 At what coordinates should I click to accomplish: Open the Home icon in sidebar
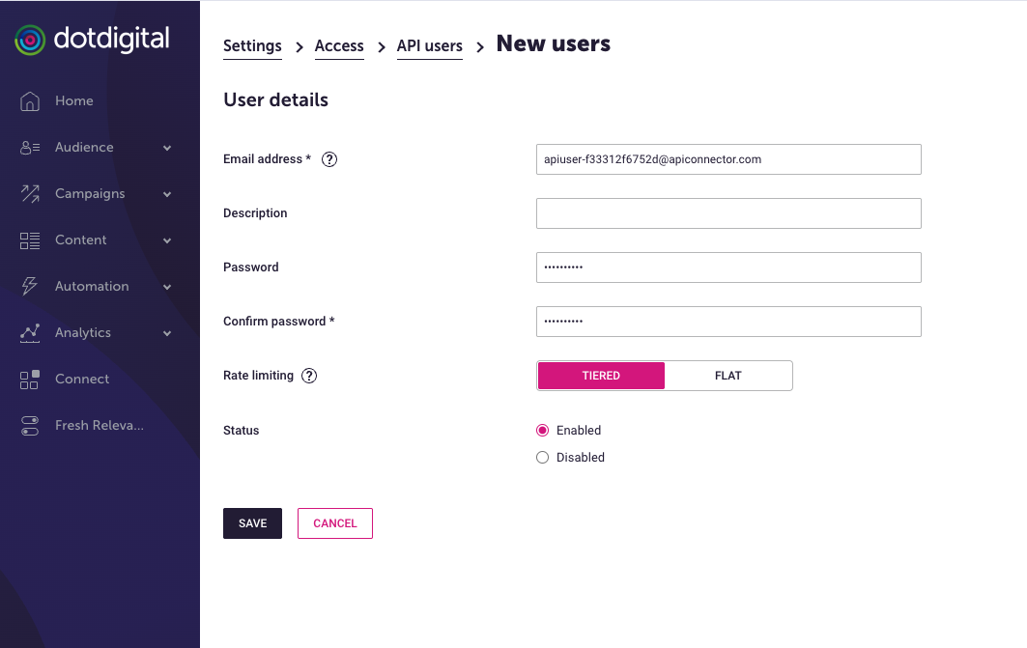pyautogui.click(x=30, y=101)
